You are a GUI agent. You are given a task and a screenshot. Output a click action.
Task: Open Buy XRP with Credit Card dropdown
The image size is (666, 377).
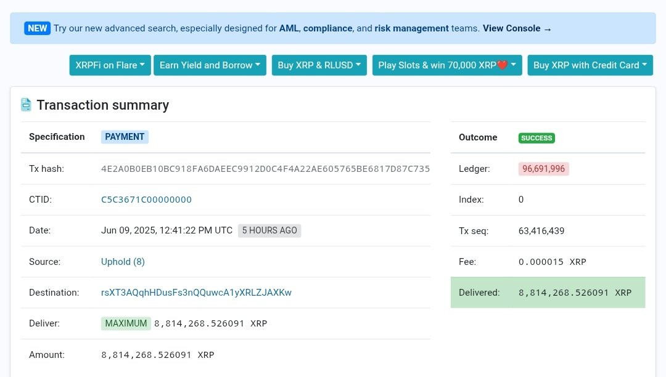point(590,65)
